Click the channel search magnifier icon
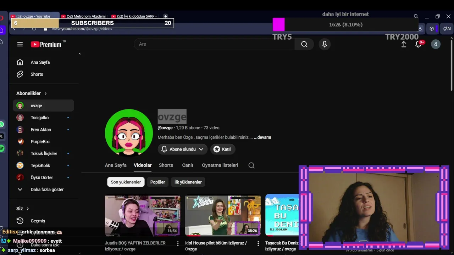Screen dimensions: 454x255 pos(251,165)
